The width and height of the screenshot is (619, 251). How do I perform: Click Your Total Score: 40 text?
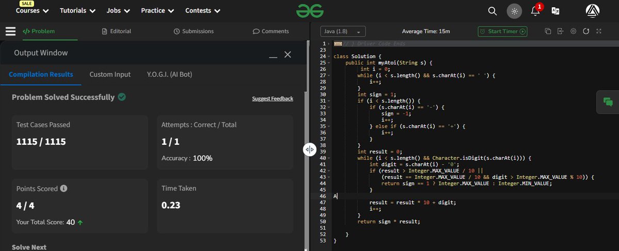pos(50,222)
